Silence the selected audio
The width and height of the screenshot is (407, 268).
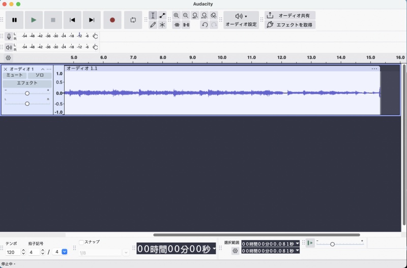click(x=186, y=25)
